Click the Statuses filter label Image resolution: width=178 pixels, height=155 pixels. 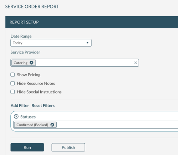click(x=28, y=117)
